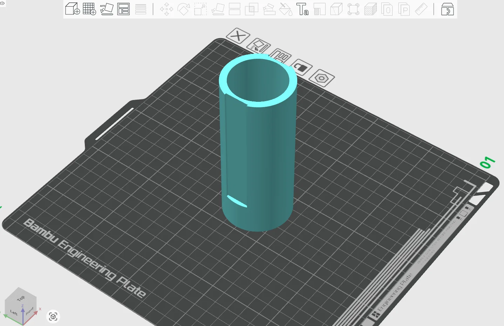Select the Rotate tool

pos(183,9)
